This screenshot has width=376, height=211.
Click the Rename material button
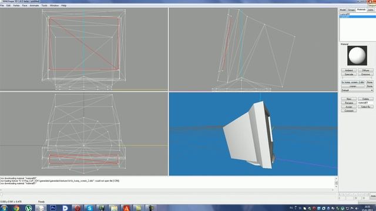click(x=349, y=103)
